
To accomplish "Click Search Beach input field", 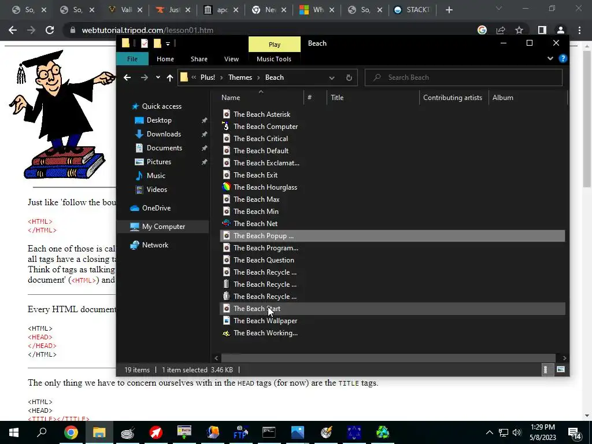I will (463, 77).
